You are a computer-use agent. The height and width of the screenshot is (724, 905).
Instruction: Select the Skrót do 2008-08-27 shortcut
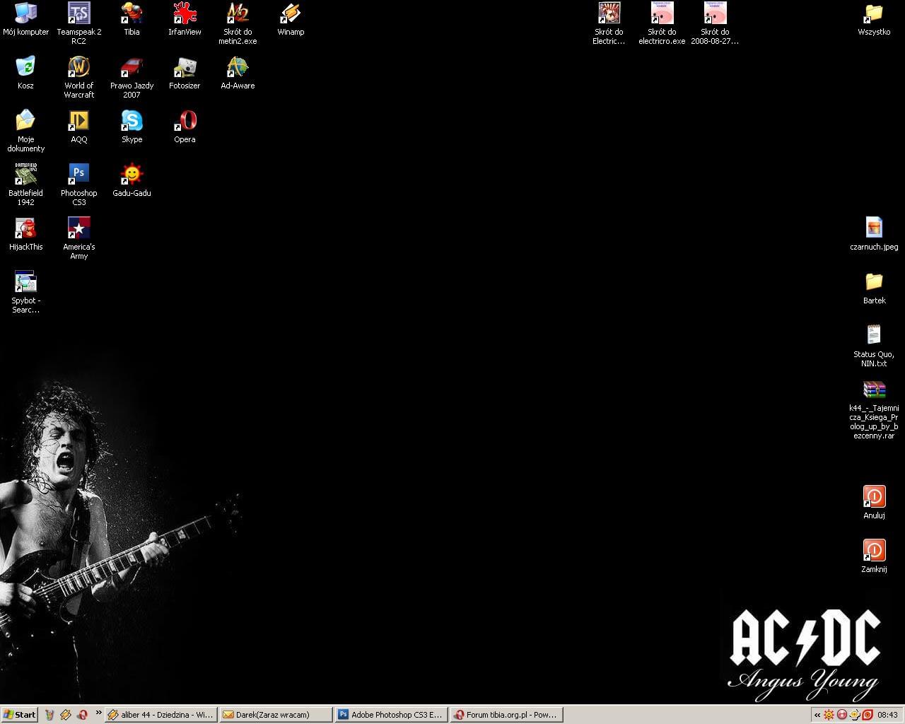pos(715,23)
